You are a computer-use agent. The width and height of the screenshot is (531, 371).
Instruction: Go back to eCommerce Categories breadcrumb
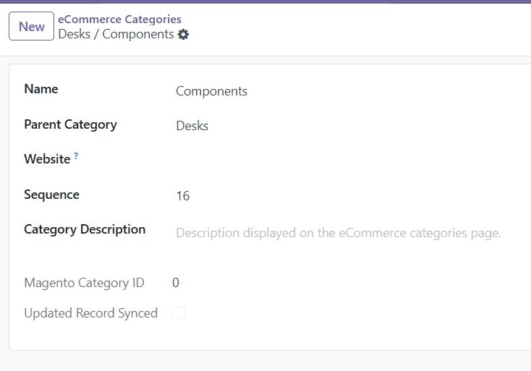[x=119, y=20]
